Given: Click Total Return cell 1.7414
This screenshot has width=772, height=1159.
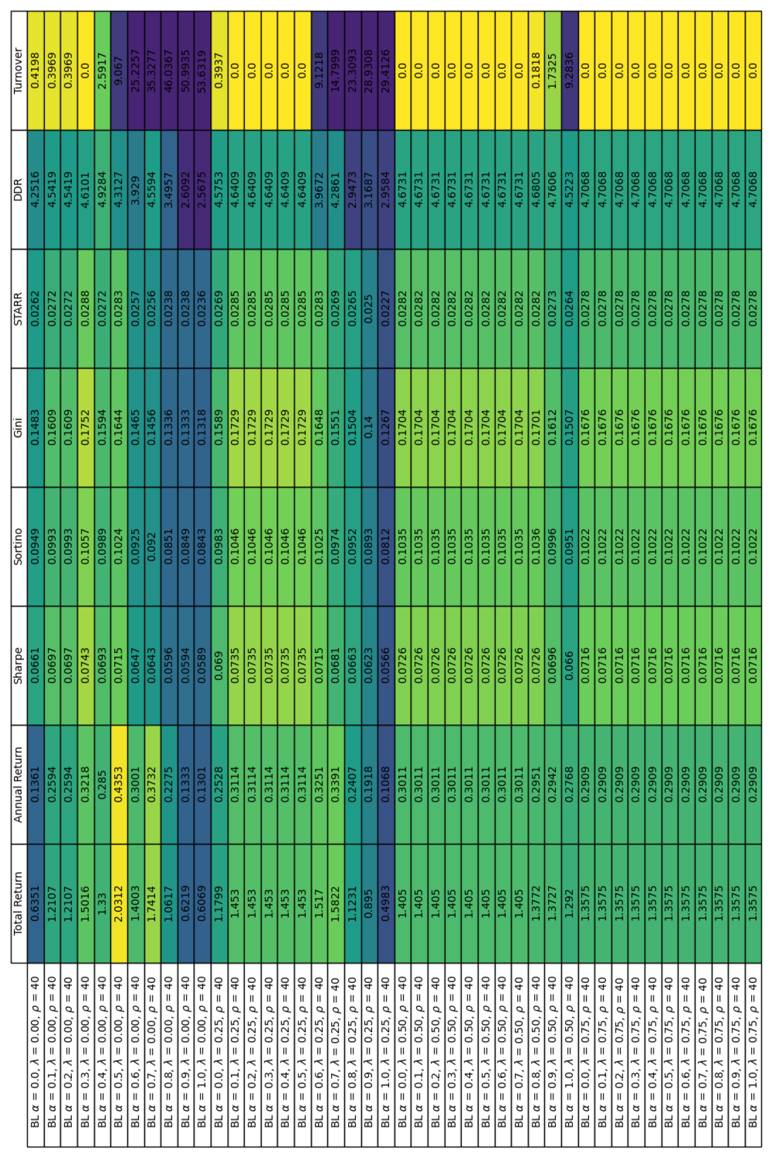Looking at the screenshot, I should (x=153, y=903).
